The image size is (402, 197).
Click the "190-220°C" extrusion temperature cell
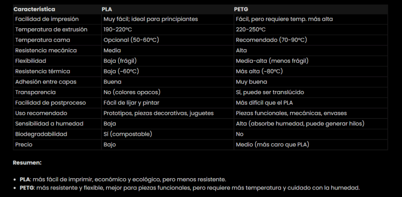[118, 29]
